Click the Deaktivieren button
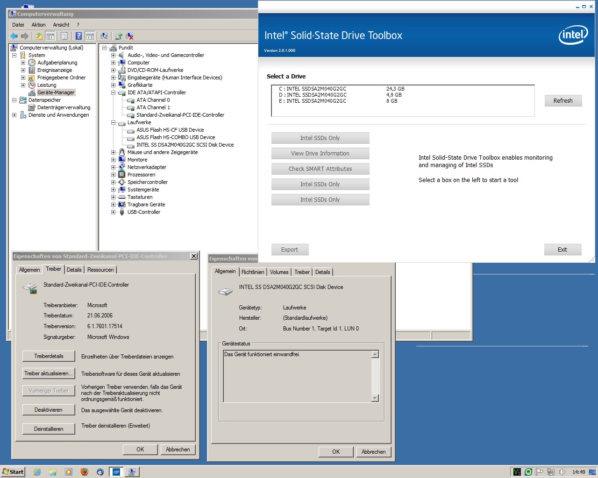 click(49, 410)
